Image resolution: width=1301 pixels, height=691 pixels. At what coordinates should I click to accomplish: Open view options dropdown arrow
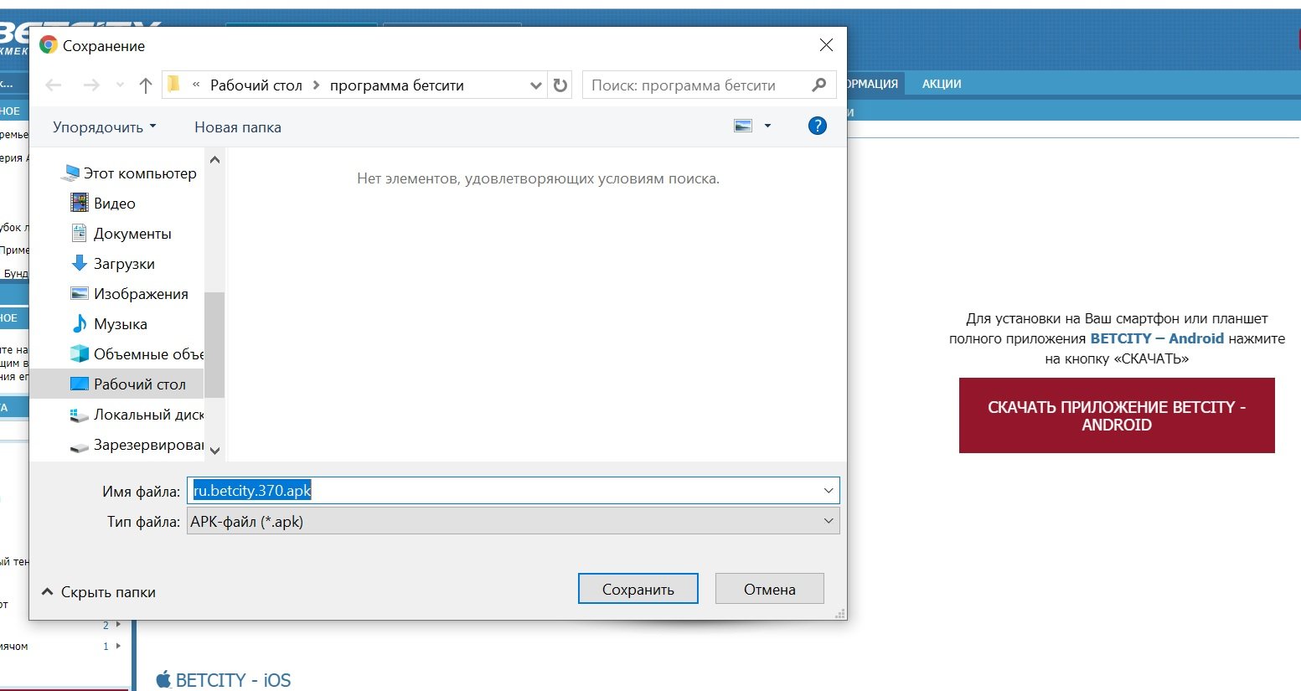(x=767, y=126)
